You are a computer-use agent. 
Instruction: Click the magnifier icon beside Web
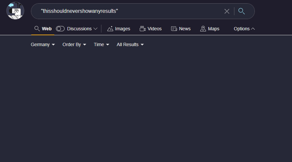[x=37, y=29]
